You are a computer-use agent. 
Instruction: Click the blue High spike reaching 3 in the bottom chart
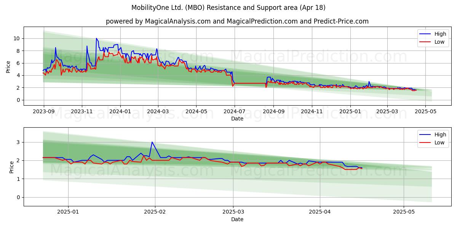[x=152, y=142]
